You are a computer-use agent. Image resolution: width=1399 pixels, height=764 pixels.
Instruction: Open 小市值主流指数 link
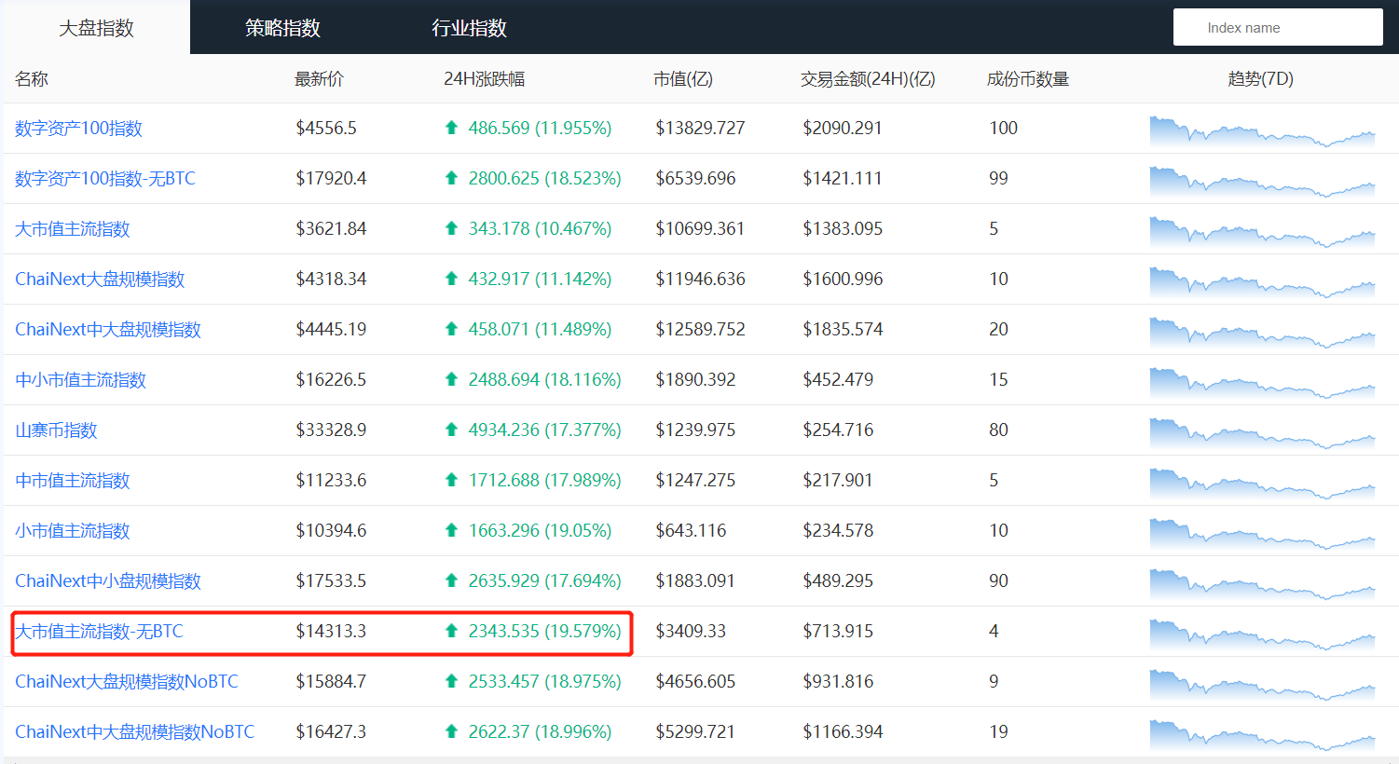(x=73, y=531)
